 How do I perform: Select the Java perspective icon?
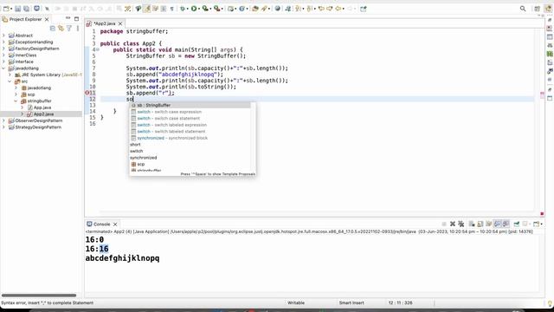click(x=548, y=9)
